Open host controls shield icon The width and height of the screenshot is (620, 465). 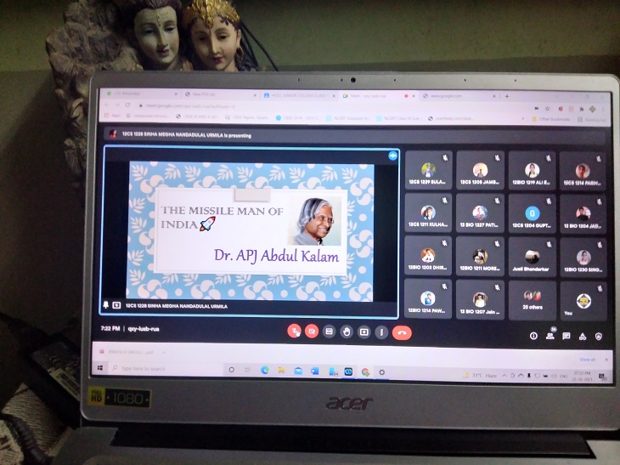point(599,336)
